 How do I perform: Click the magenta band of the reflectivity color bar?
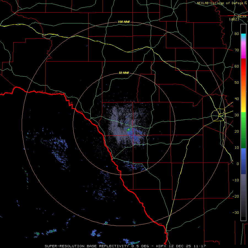(243, 50)
